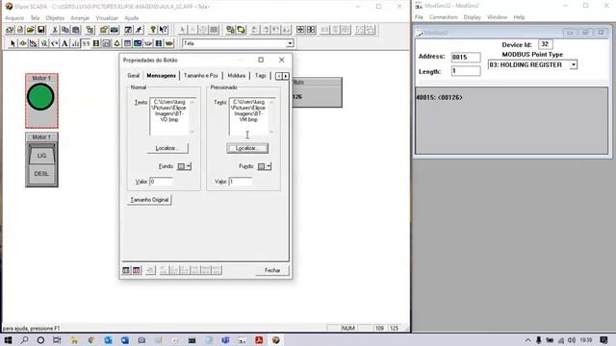Click the Fechar button
616x346 pixels.
click(x=271, y=270)
